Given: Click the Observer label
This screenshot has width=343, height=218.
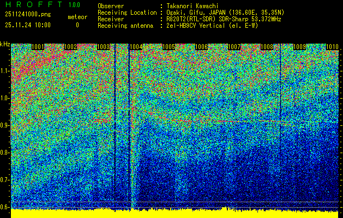Looking at the screenshot, I should click(x=111, y=6).
